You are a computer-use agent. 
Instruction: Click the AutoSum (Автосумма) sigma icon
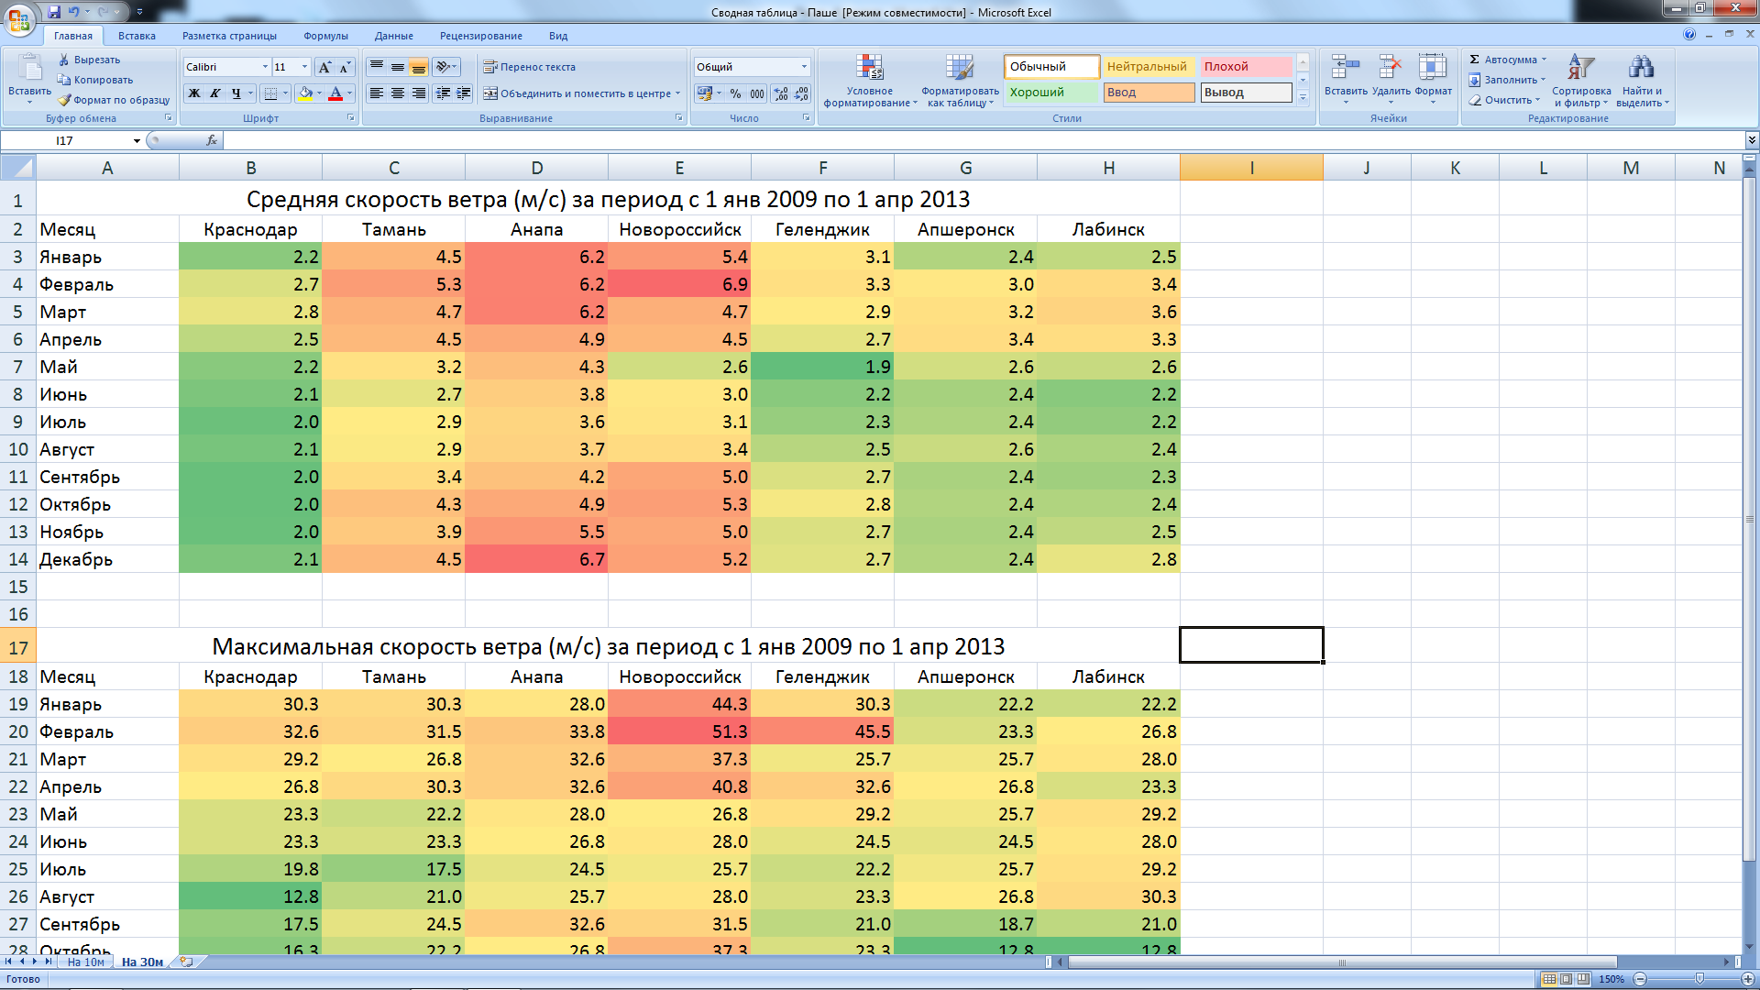[1475, 60]
